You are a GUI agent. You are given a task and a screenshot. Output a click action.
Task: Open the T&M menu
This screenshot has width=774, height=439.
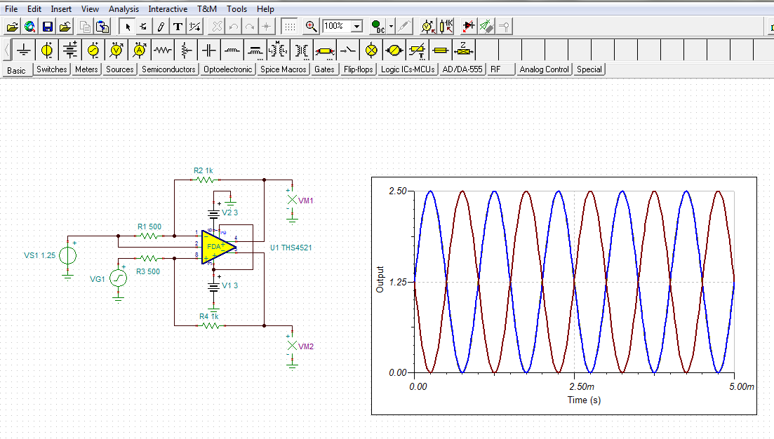coord(207,9)
